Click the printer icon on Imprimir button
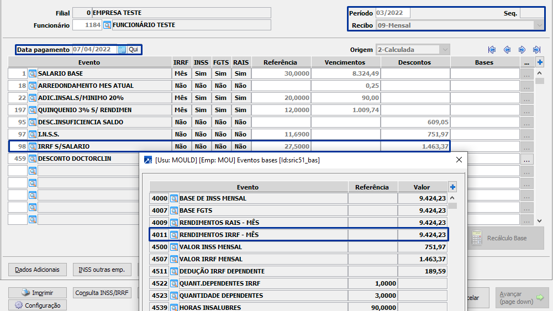 point(25,293)
